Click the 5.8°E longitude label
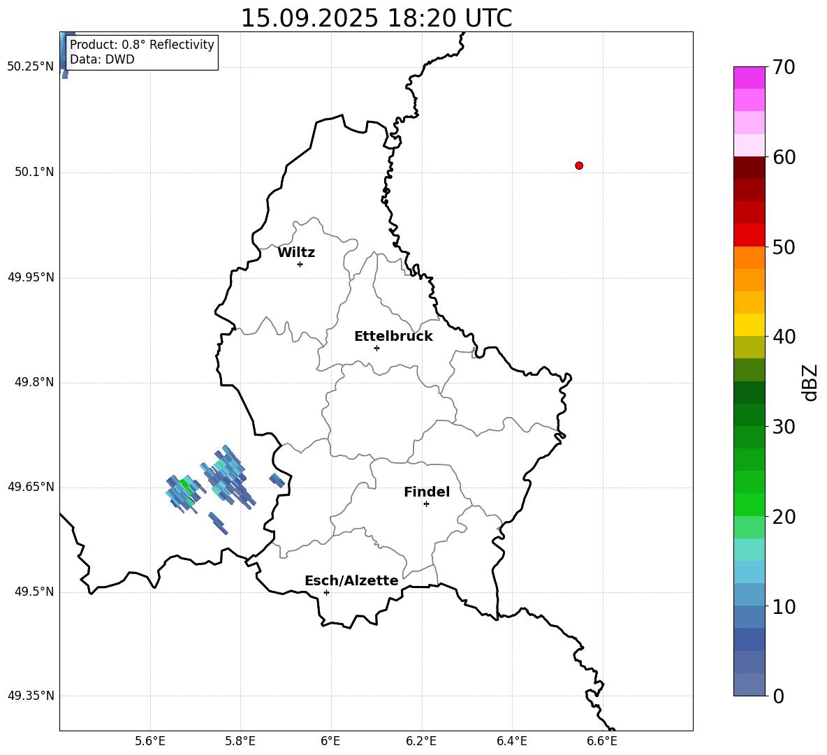This screenshot has width=827, height=755. pos(240,742)
